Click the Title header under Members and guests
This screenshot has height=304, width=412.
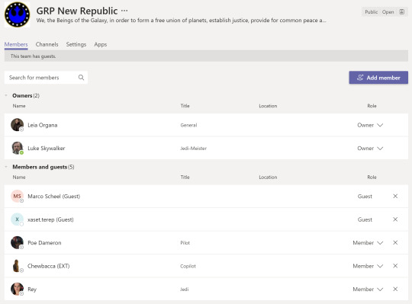coord(185,177)
